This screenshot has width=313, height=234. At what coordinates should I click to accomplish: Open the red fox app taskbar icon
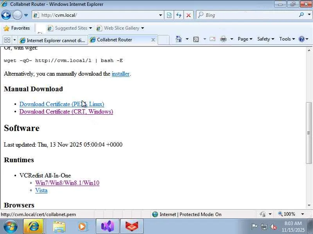click(x=132, y=226)
